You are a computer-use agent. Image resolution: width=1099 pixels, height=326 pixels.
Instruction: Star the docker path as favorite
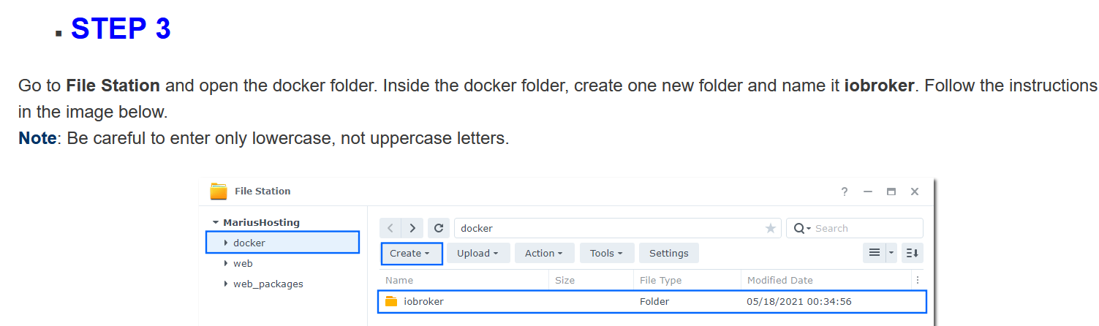(770, 229)
